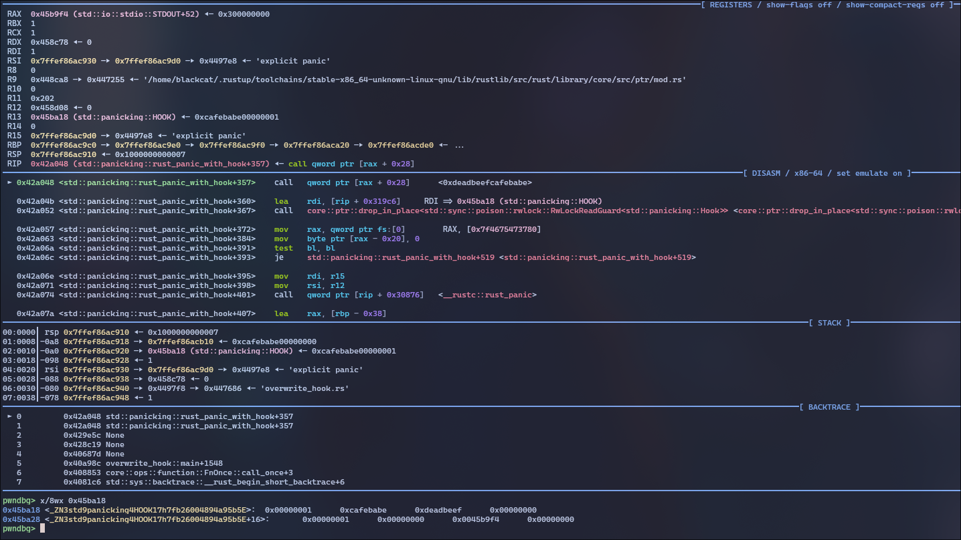Select backtrace frame 7, __rust_begin_short_backtrace+6
This screenshot has height=540, width=961.
pyautogui.click(x=225, y=482)
